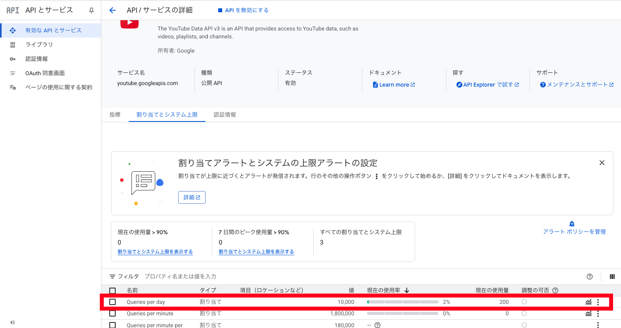The height and width of the screenshot is (328, 621).
Task: Click the help icon beside the filter bar
Action: point(589,277)
